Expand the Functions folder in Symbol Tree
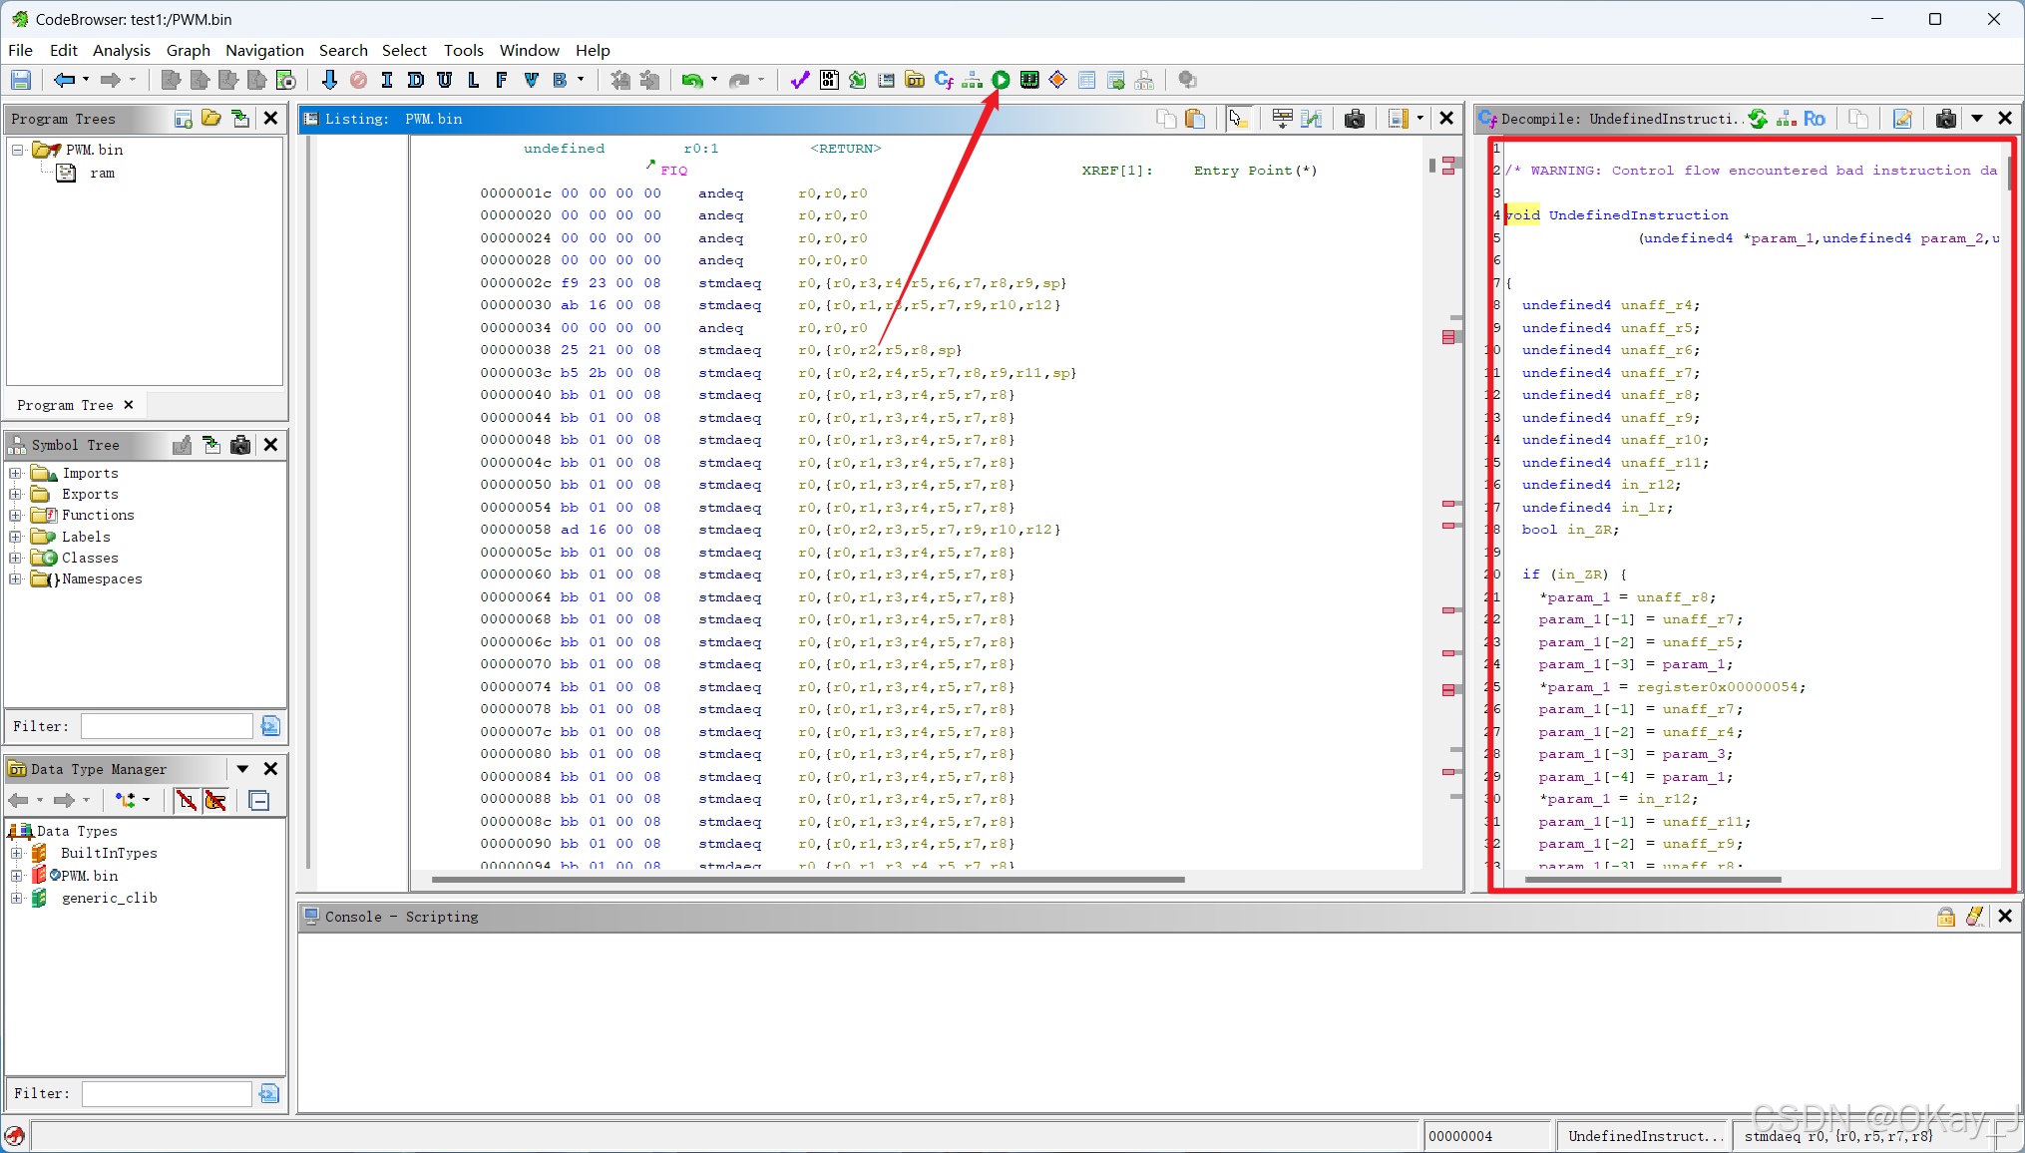Viewport: 2025px width, 1153px height. pyautogui.click(x=16, y=515)
